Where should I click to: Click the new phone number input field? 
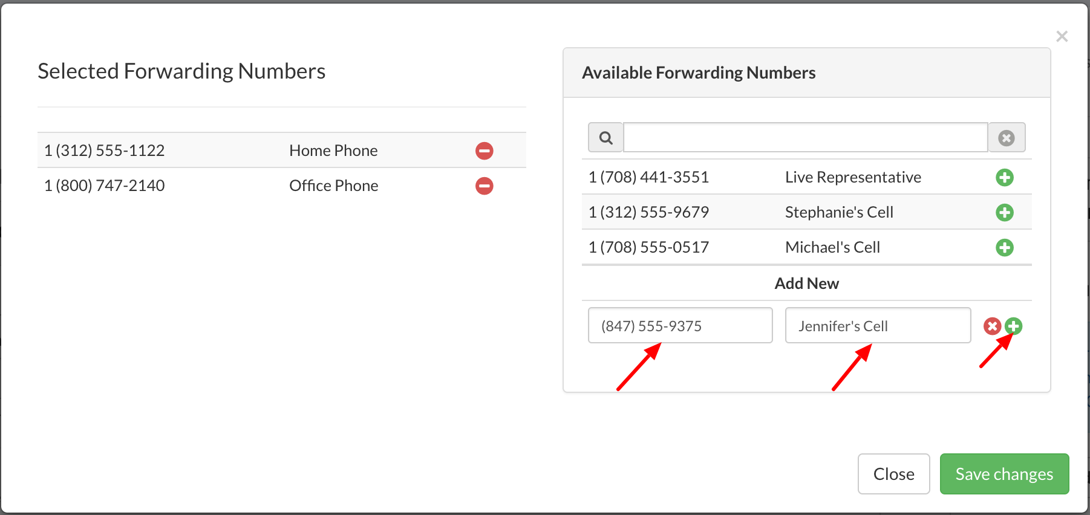pos(680,325)
